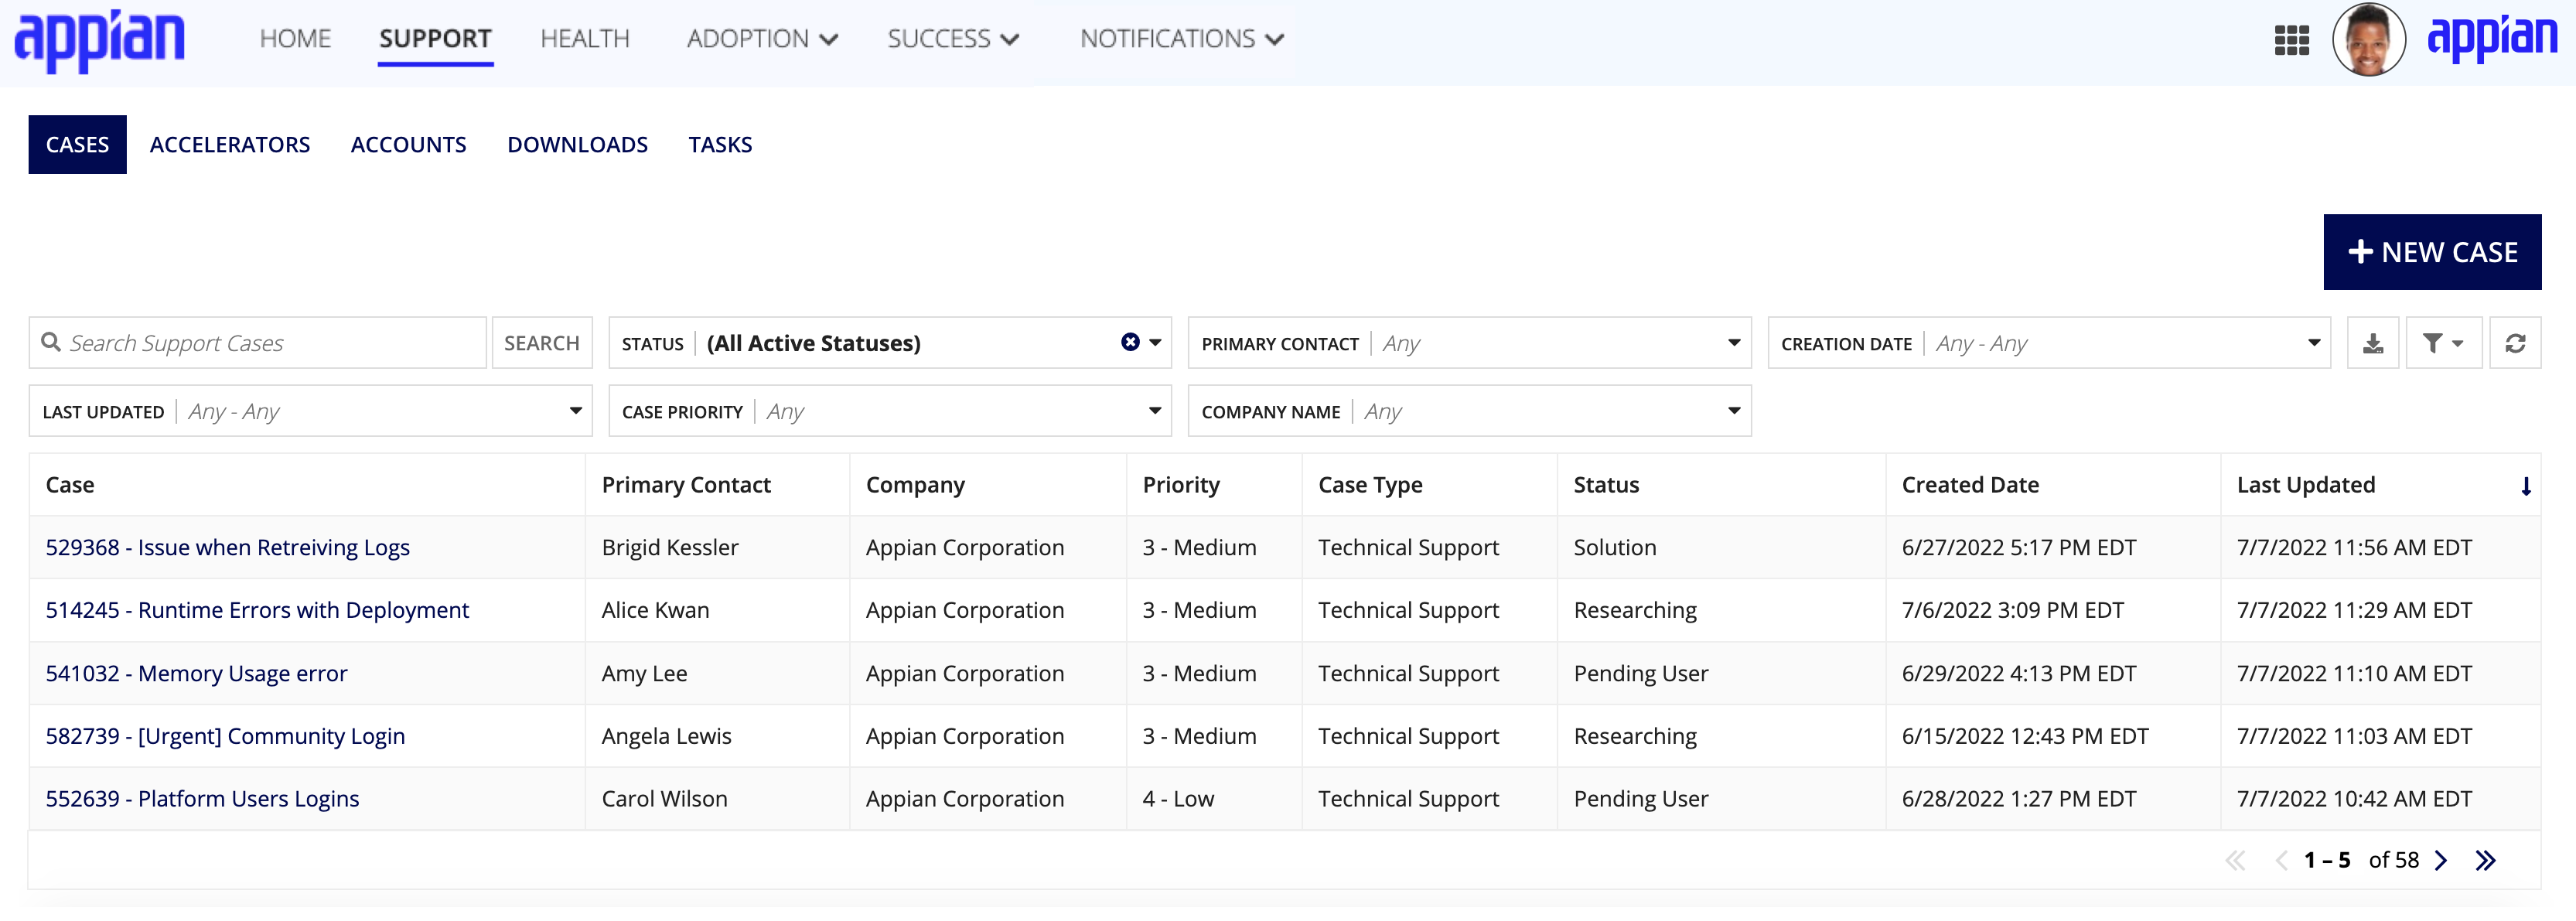
Task: Open case 582739 Urgent Community Login
Action: [225, 737]
